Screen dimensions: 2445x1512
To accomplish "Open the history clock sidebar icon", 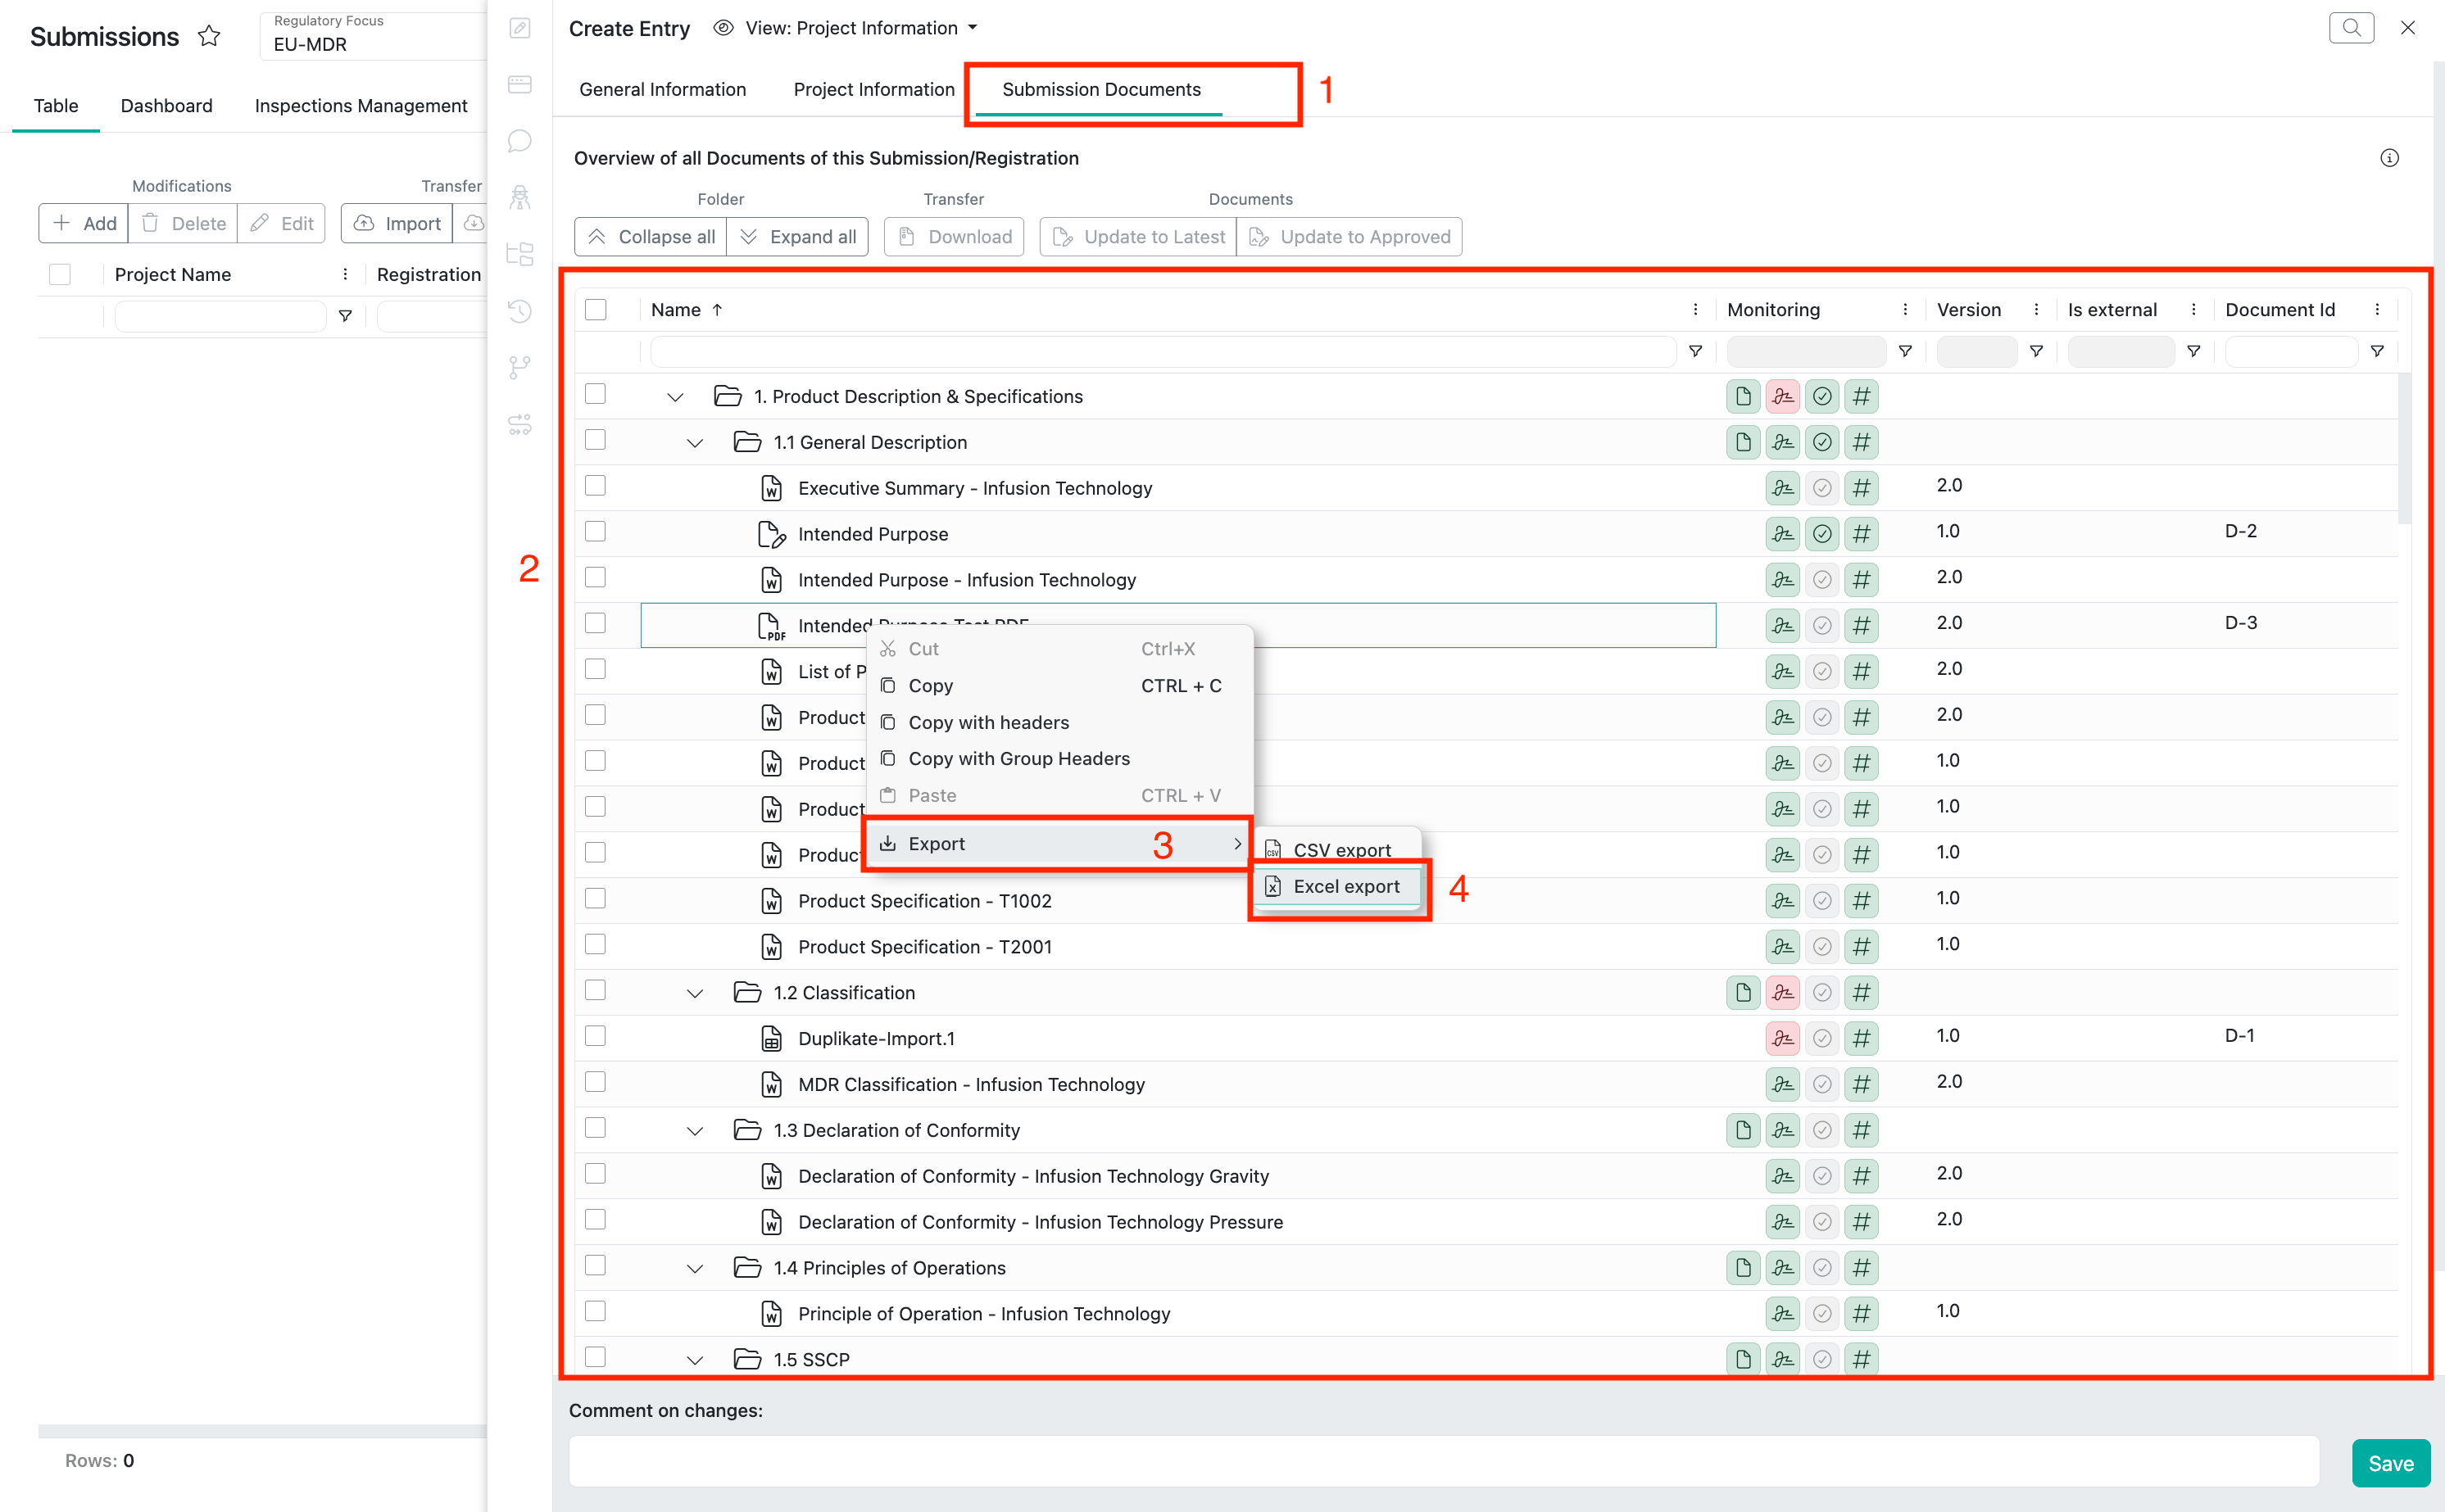I will 519,311.
